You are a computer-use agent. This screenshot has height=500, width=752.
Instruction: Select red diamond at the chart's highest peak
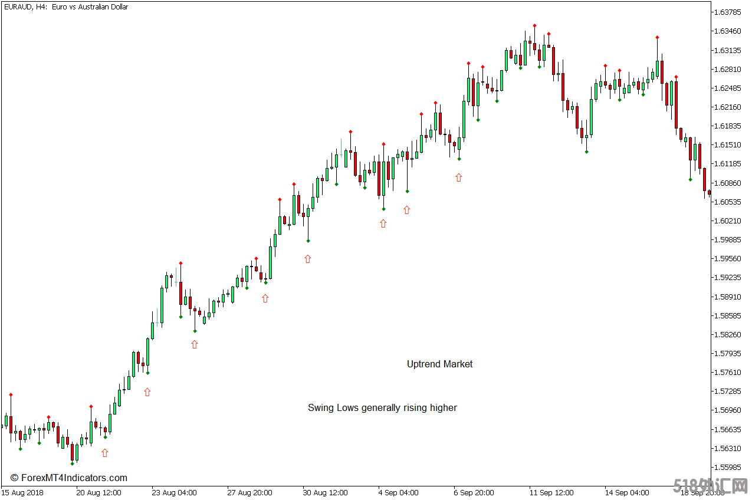[534, 25]
